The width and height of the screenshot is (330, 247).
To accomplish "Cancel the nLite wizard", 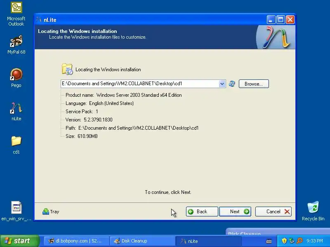I will pos(273,212).
